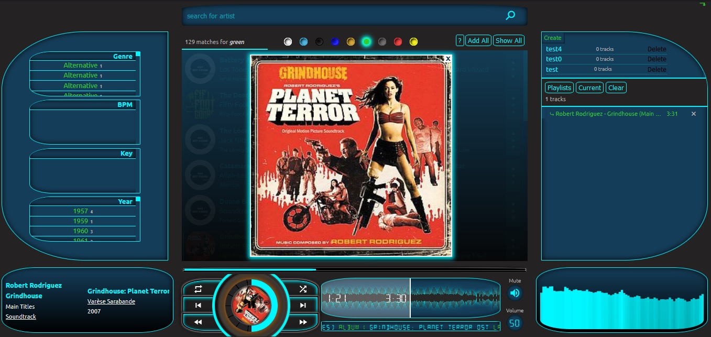Rewind the current track
Viewport: 711px width, 337px height.
[x=198, y=322]
